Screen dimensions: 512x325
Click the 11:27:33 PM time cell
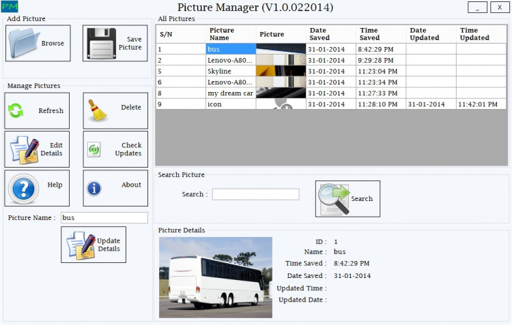381,93
